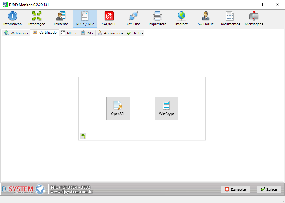Choose the OpenSSL certificate option

[118, 108]
